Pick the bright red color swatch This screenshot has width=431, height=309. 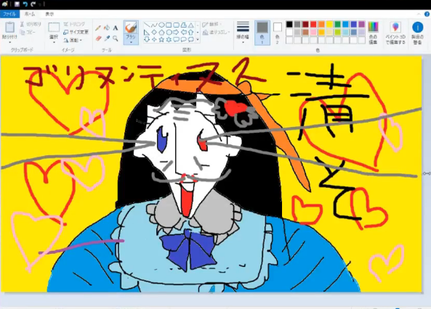click(313, 25)
